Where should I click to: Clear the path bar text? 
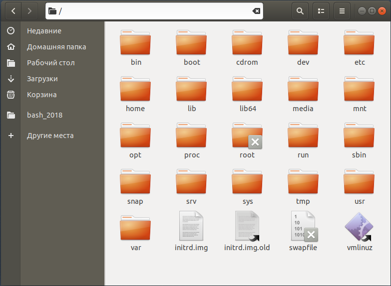(256, 11)
